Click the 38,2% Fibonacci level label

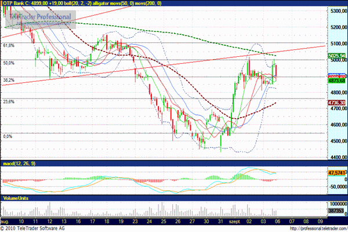pos(8,79)
